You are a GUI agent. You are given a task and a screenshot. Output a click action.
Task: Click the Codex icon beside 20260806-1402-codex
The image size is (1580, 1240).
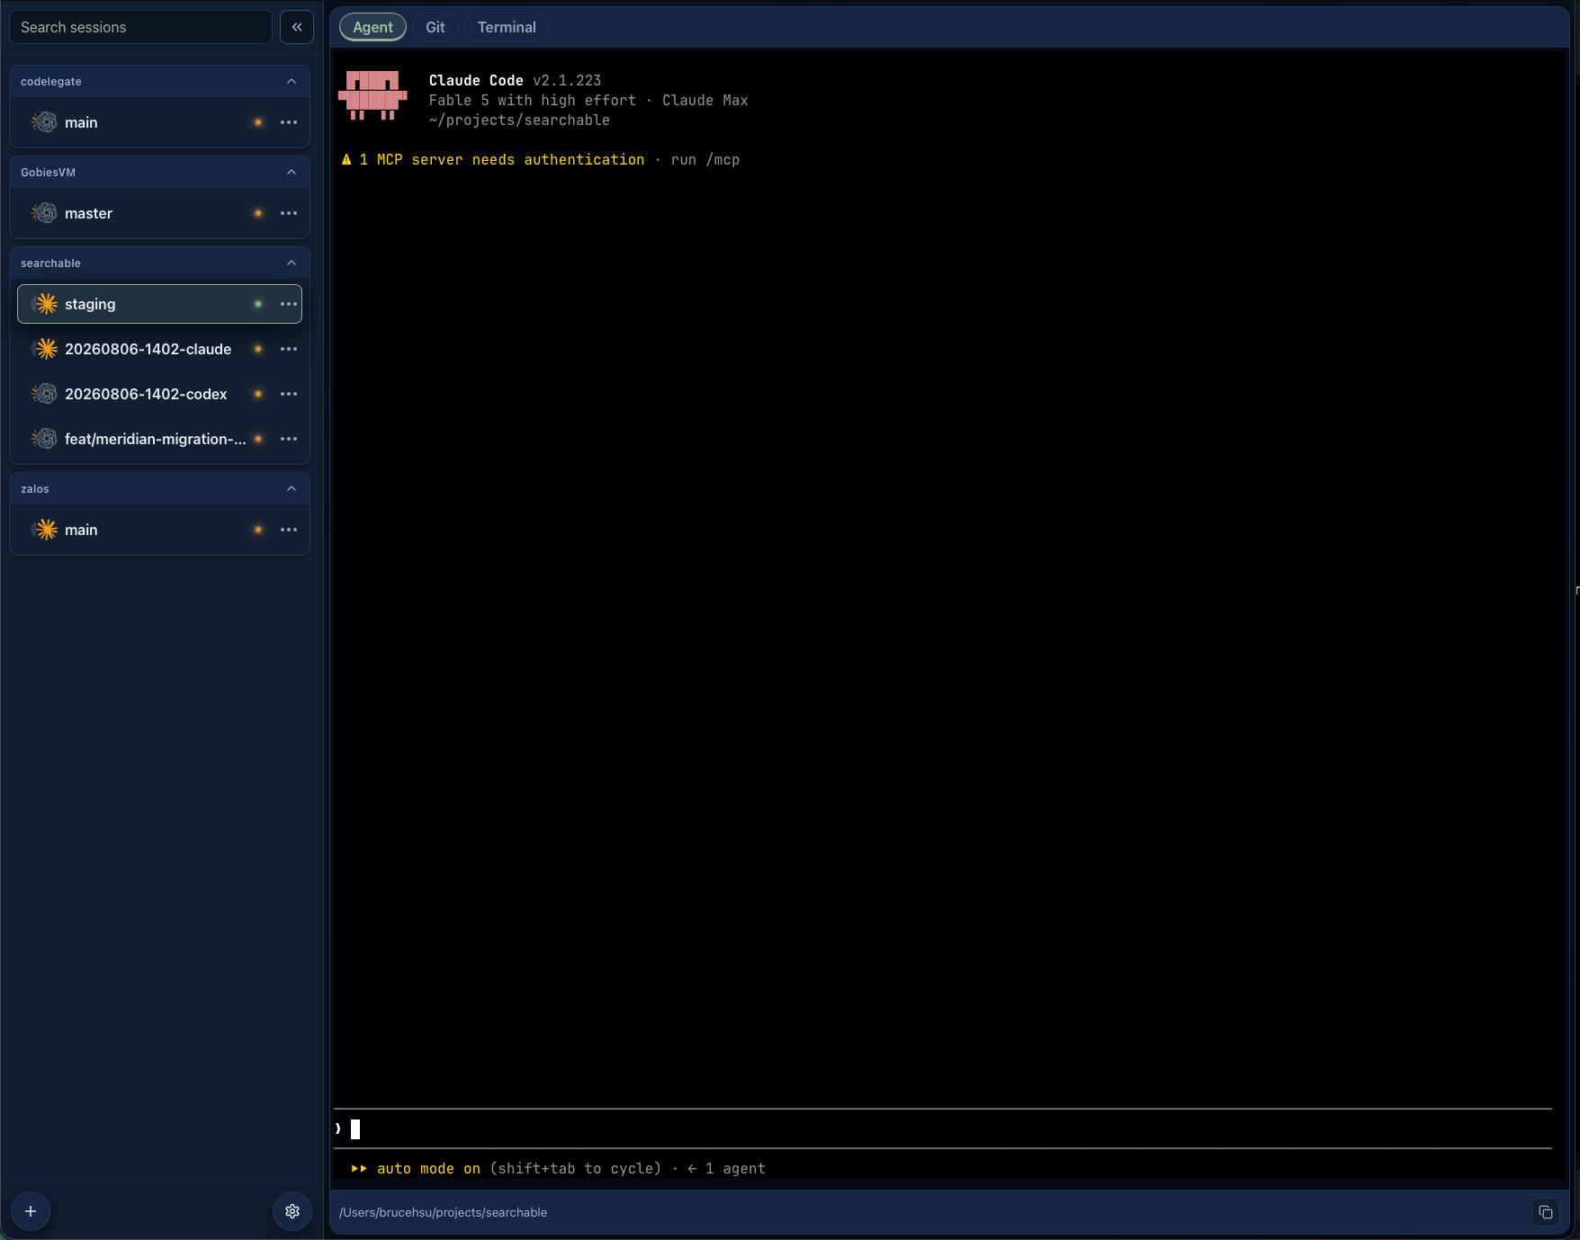[45, 394]
